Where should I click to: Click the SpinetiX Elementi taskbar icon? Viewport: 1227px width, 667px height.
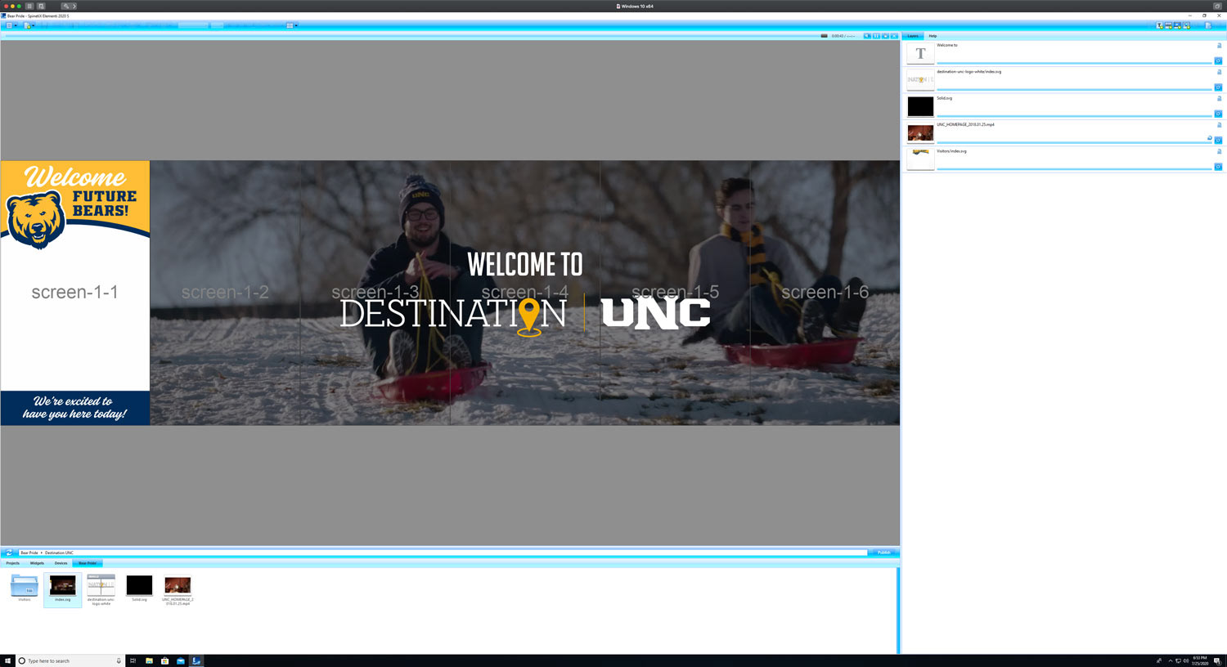point(196,660)
